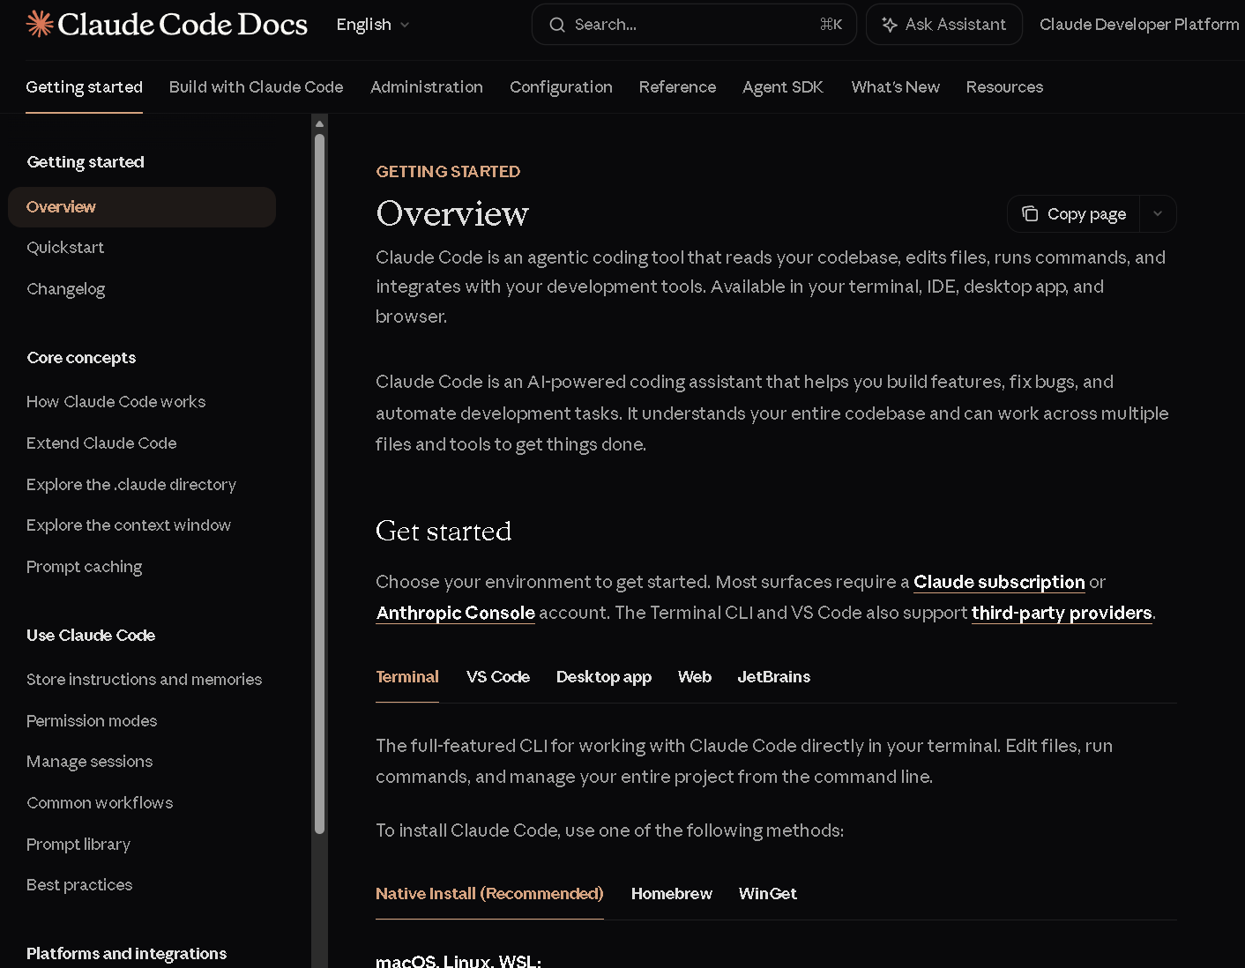Click the orange GETTING STARTED breadcrumb label
1245x968 pixels.
(448, 172)
